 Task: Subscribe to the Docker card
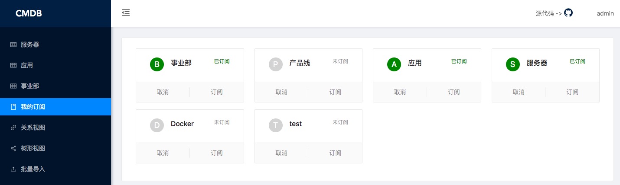tap(216, 153)
